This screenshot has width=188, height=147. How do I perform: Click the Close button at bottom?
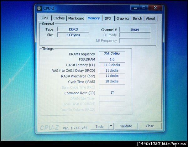coord(150,126)
